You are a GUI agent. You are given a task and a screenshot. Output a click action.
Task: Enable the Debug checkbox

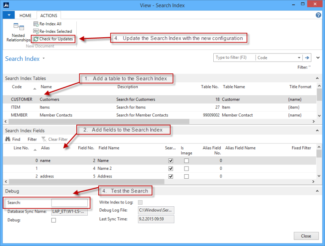(54, 220)
